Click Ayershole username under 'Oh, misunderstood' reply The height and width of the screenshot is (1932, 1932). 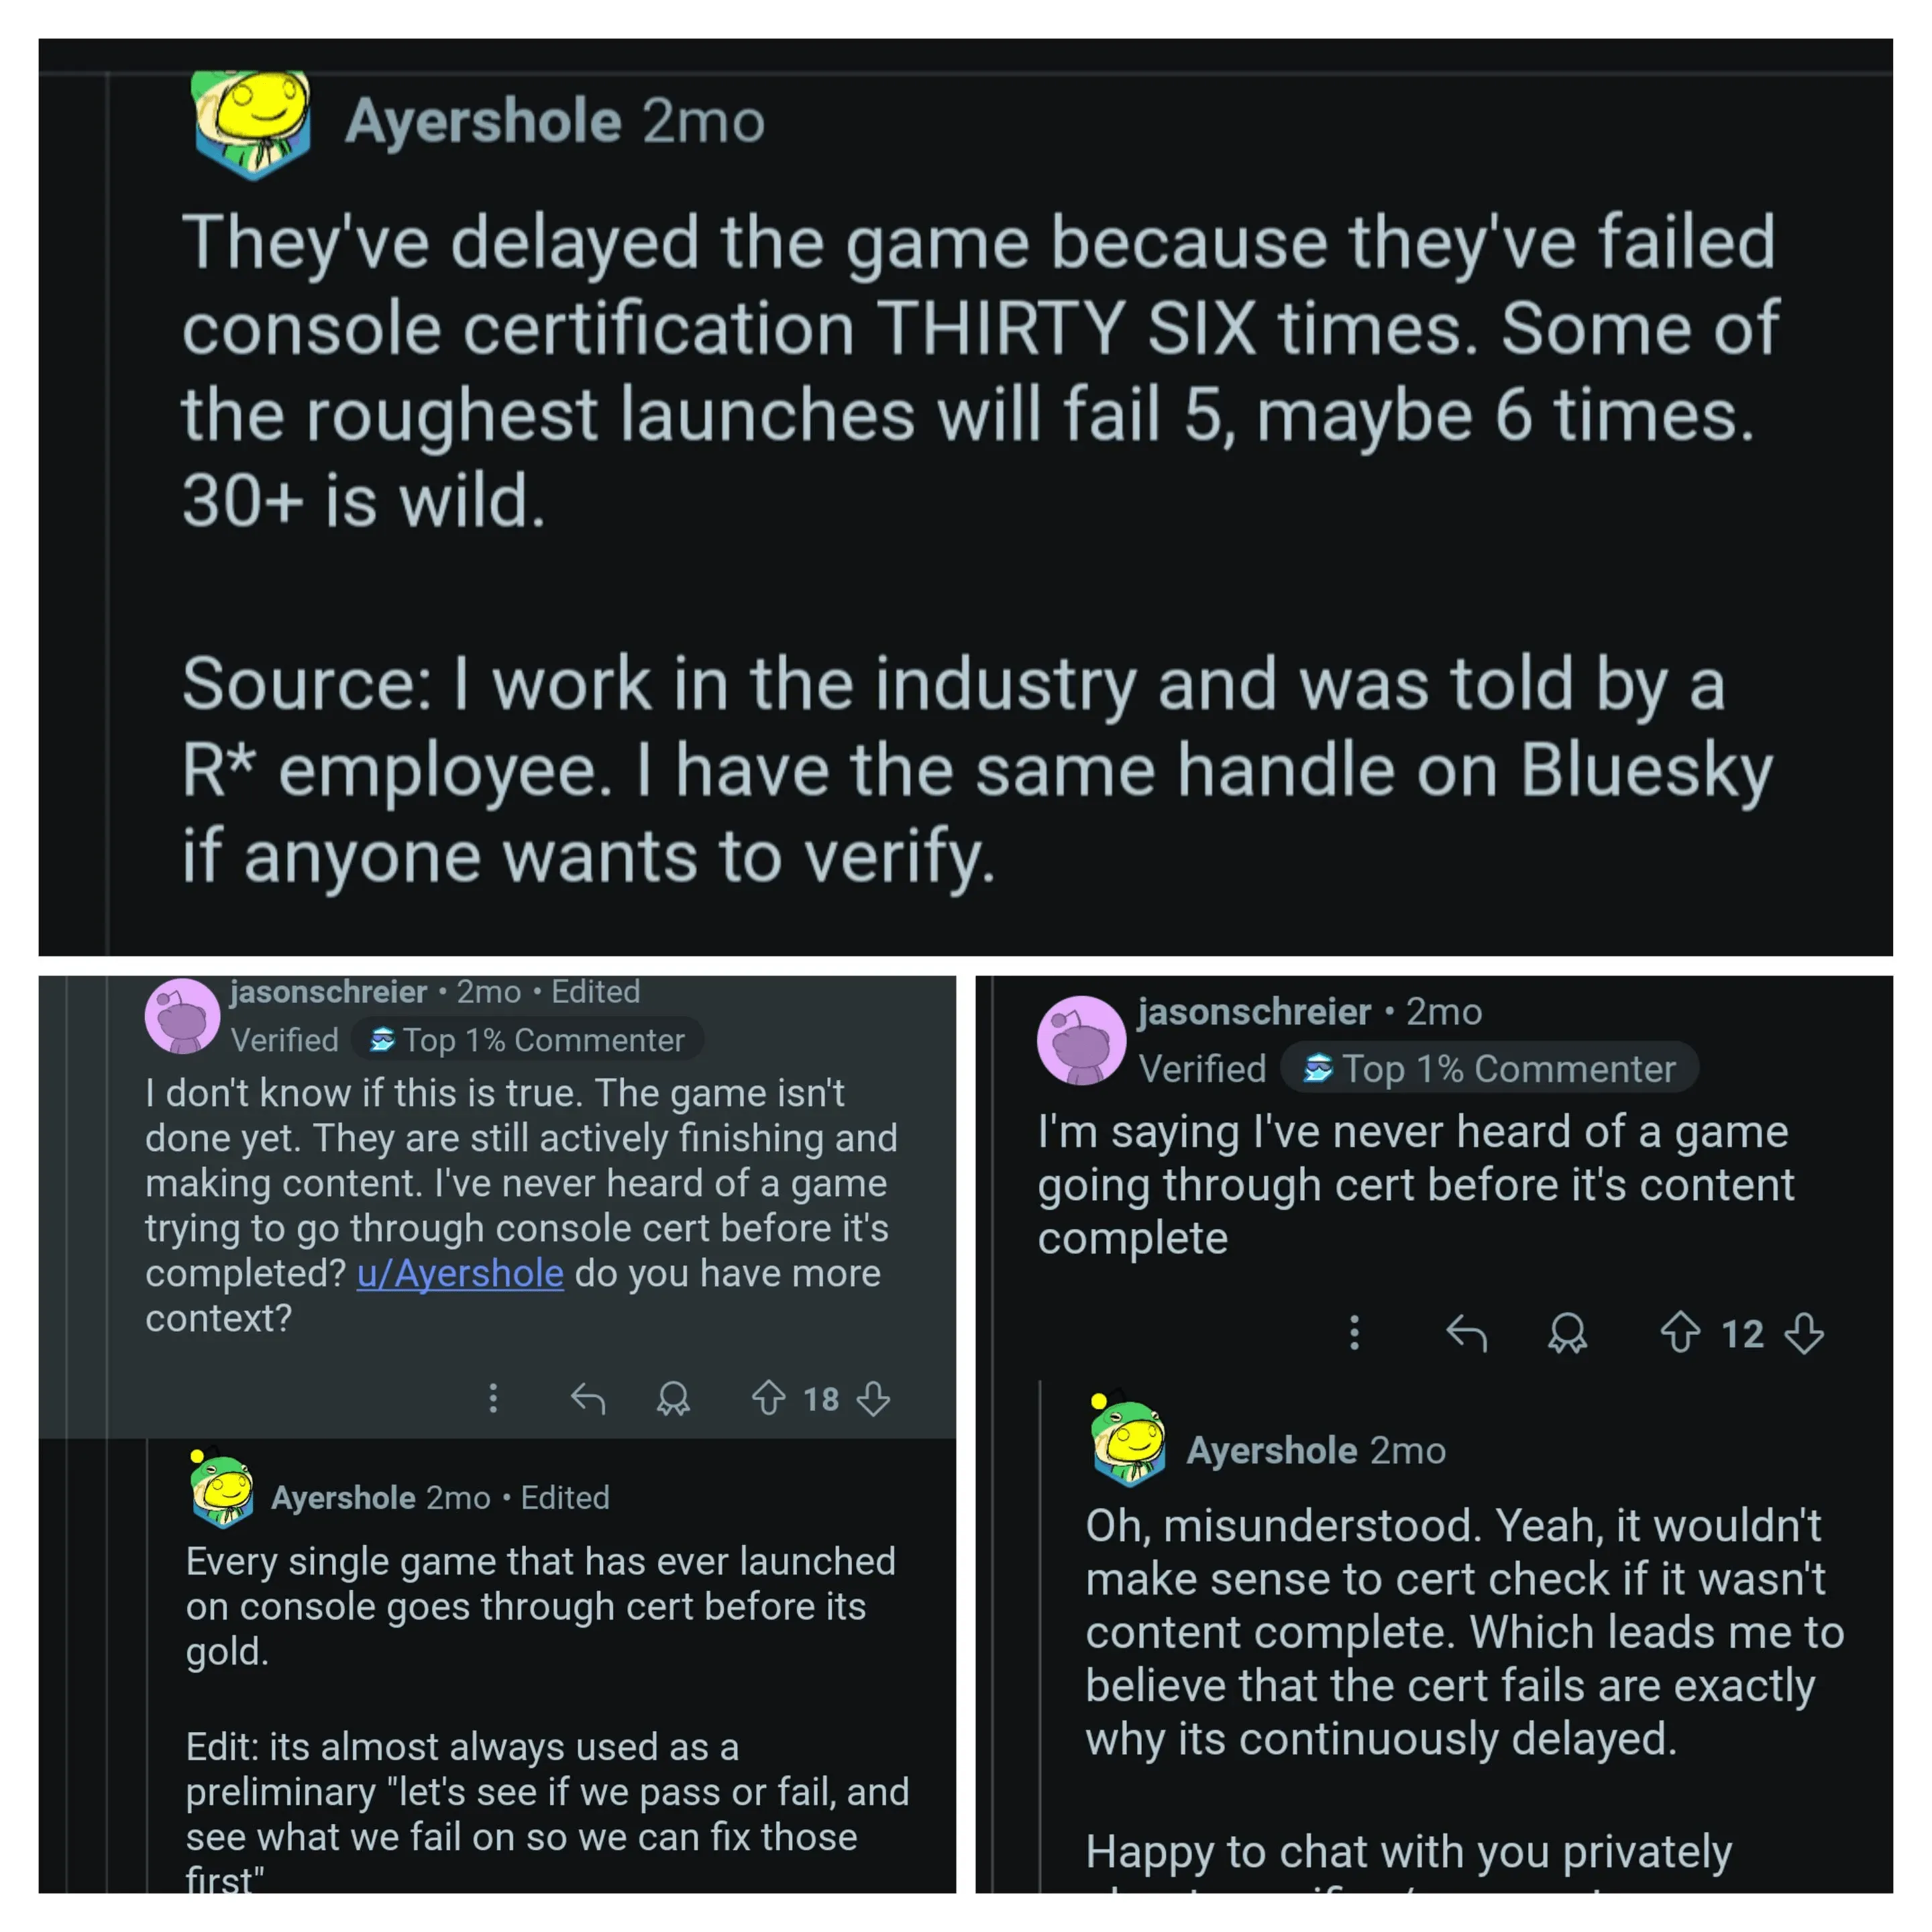pyautogui.click(x=1272, y=1450)
